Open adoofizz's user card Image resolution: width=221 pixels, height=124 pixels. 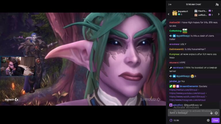(178, 105)
